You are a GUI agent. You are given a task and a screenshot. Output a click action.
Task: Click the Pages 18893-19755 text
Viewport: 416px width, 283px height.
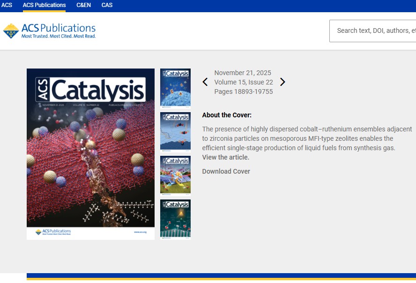pos(244,92)
